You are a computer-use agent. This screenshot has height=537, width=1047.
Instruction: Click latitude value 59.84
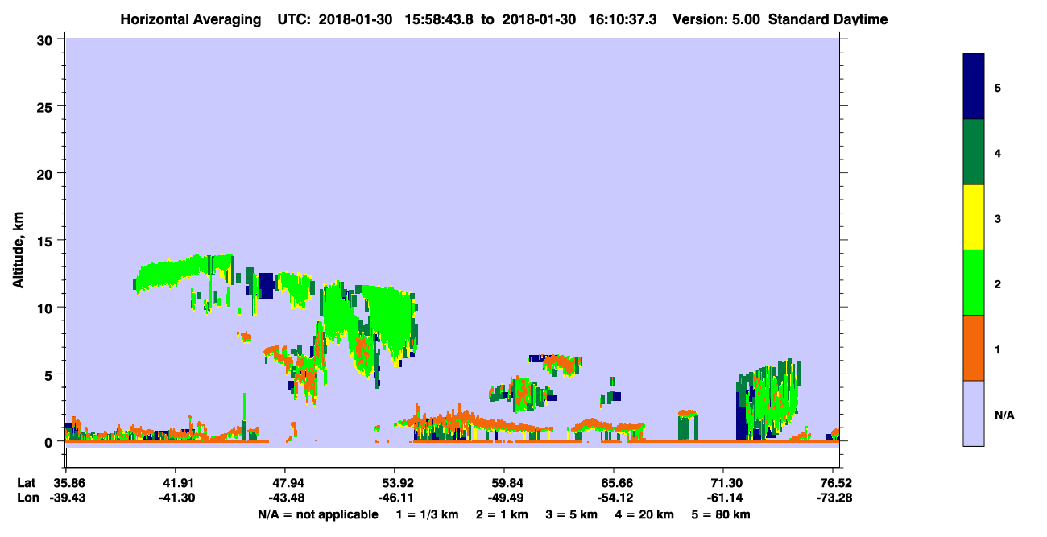(504, 483)
